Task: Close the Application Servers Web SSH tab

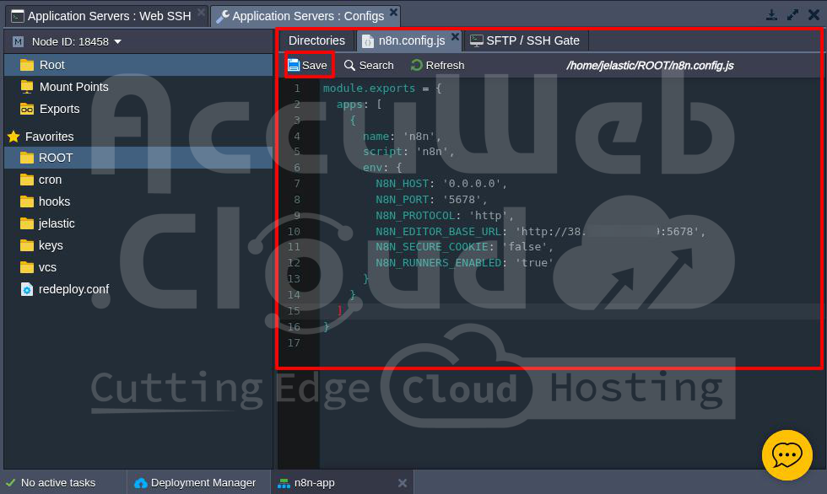Action: tap(201, 13)
